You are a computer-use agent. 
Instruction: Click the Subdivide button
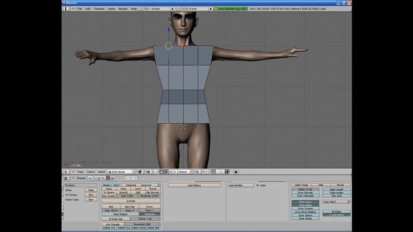click(131, 185)
